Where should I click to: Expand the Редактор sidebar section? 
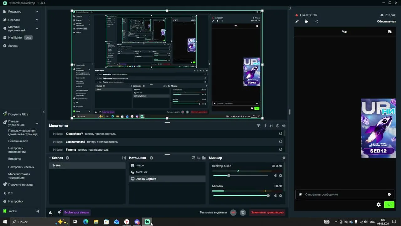[x=37, y=12]
